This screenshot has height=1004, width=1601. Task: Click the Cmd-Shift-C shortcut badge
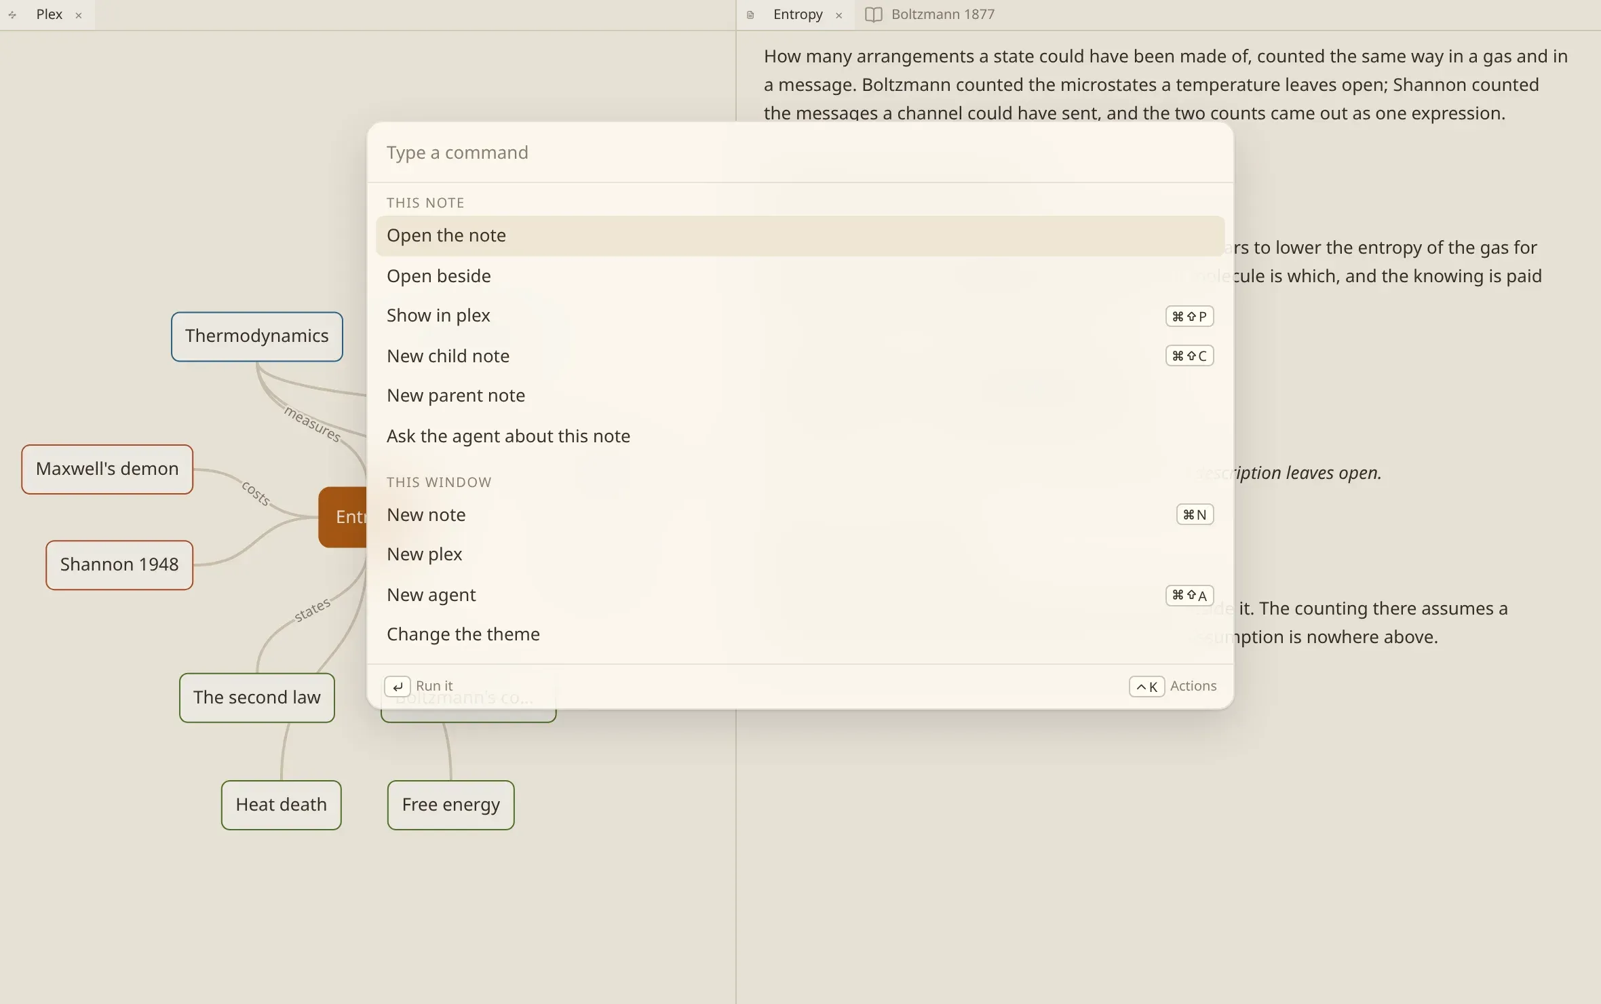1189,355
